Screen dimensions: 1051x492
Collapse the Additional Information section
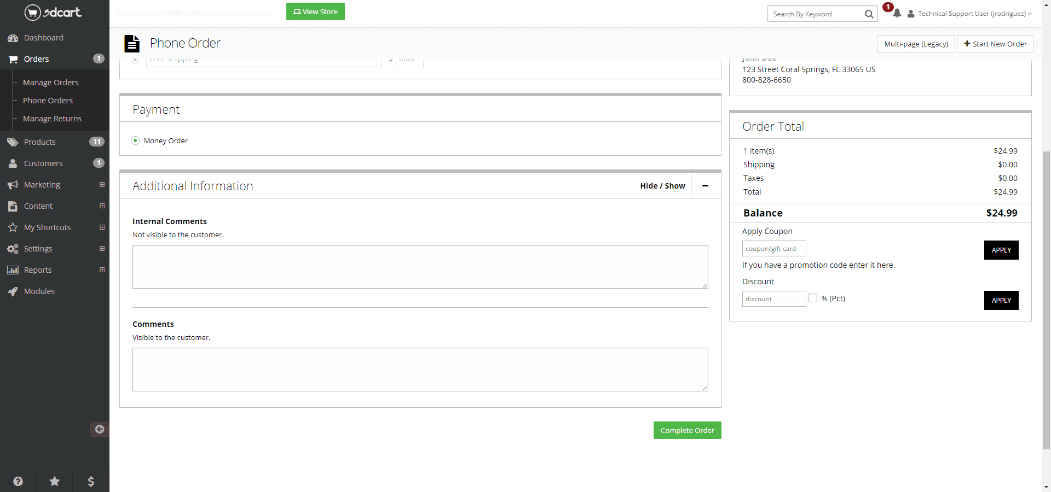(705, 186)
